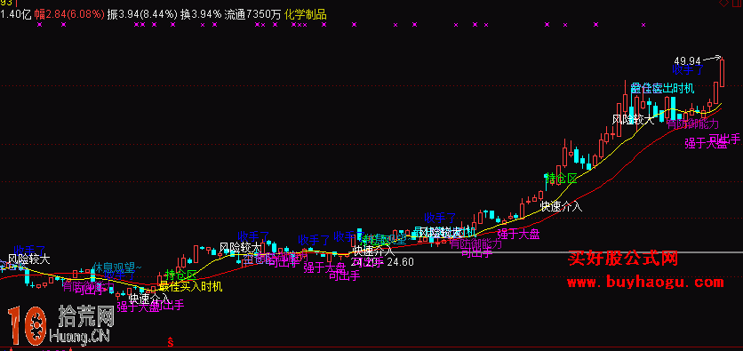This screenshot has height=351, width=743.
Task: Select the red 幅2.84(6.08%) change value
Action: [69, 14]
